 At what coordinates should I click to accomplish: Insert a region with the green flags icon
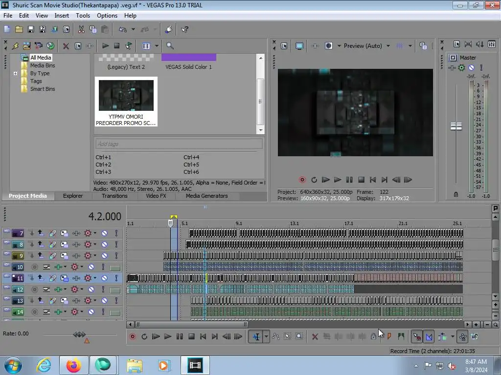coord(401,336)
